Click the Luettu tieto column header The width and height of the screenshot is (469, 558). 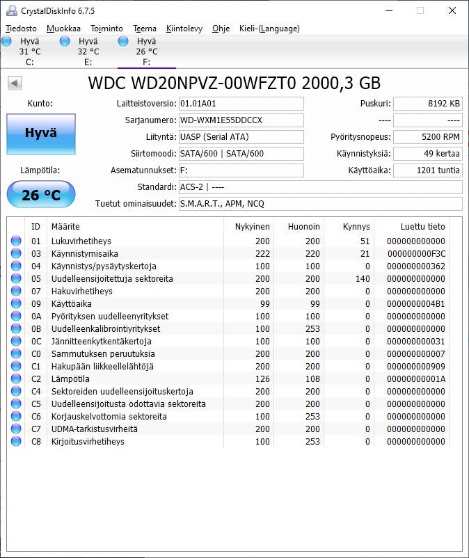pyautogui.click(x=412, y=227)
